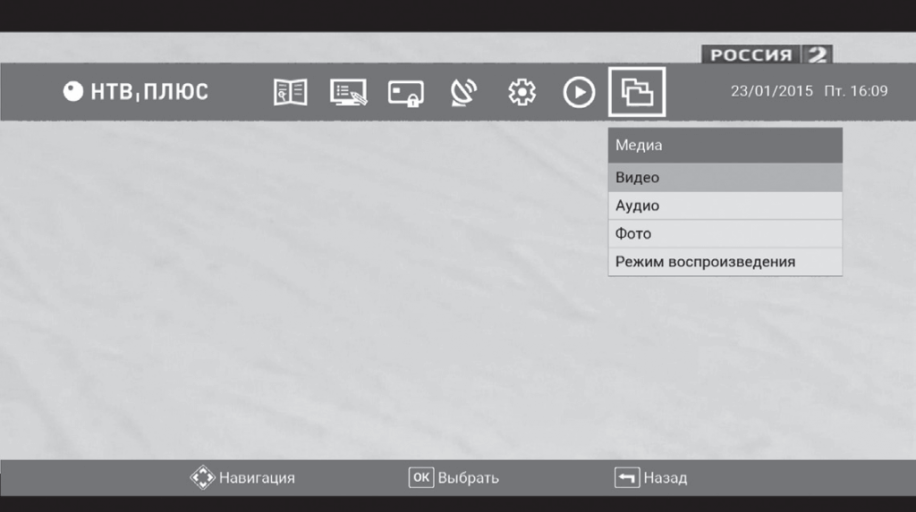Click the Выбрать label
916x512 pixels.
(468, 478)
